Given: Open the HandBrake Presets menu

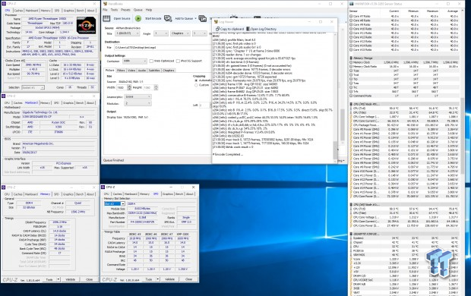Looking at the screenshot, I should [x=125, y=10].
